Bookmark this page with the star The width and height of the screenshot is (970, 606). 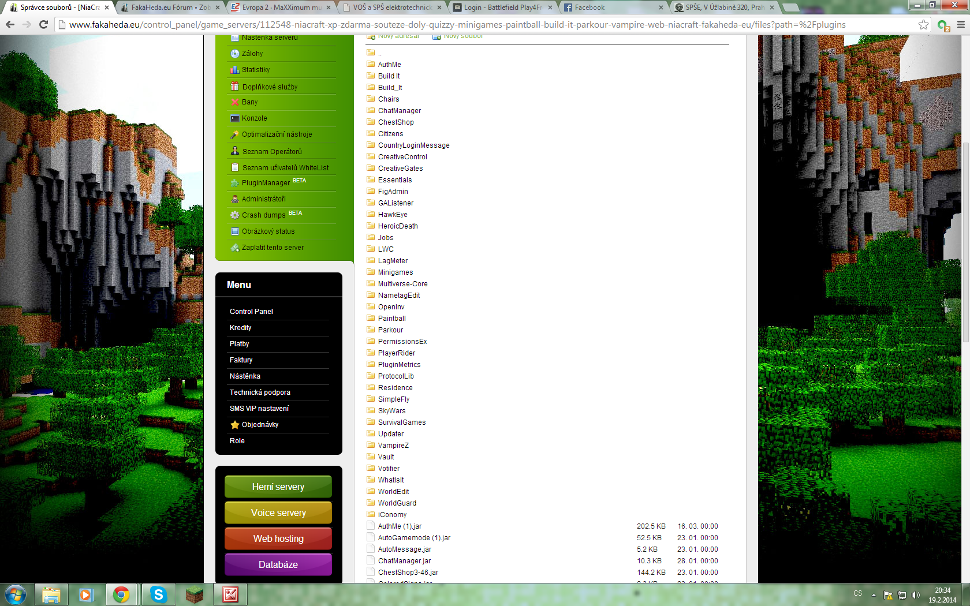click(x=923, y=25)
